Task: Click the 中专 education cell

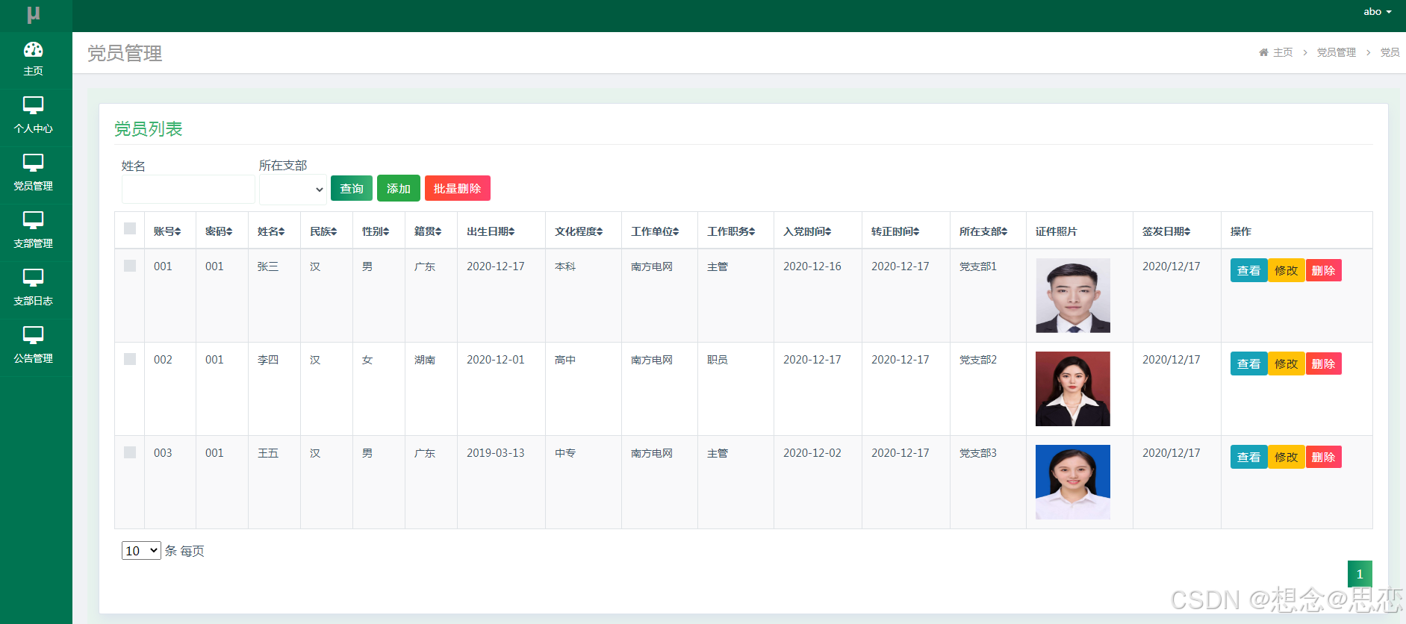Action: coord(564,453)
